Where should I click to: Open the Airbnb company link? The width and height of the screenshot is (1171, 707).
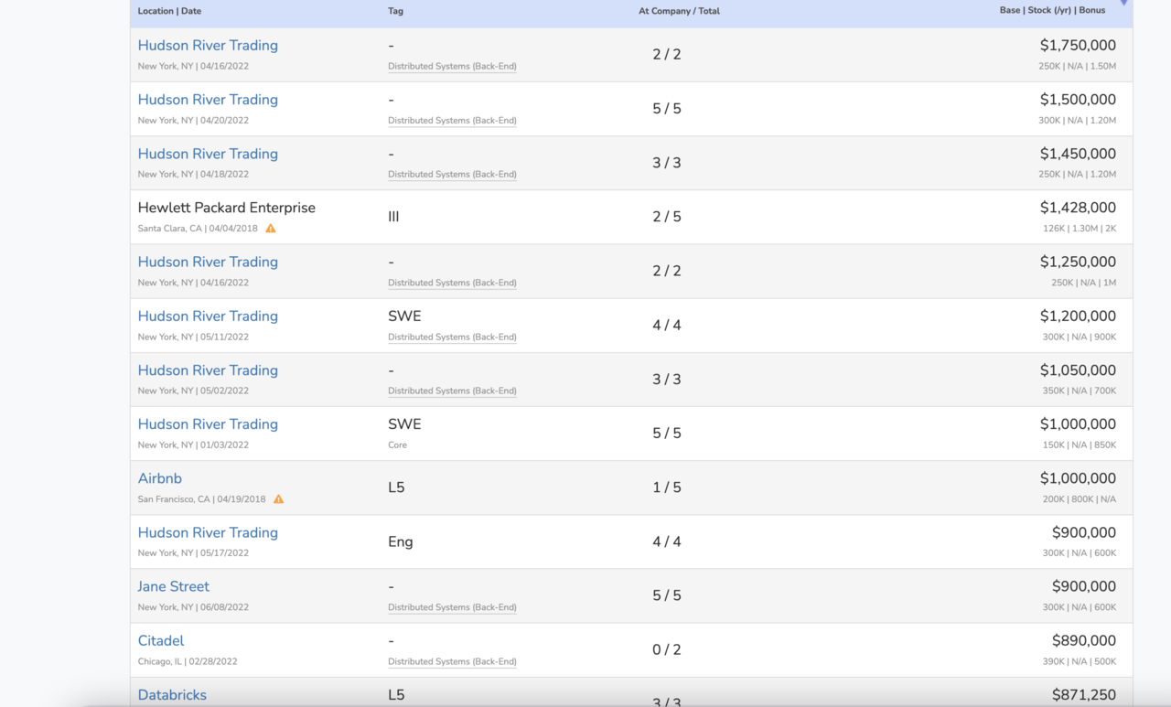coord(160,478)
